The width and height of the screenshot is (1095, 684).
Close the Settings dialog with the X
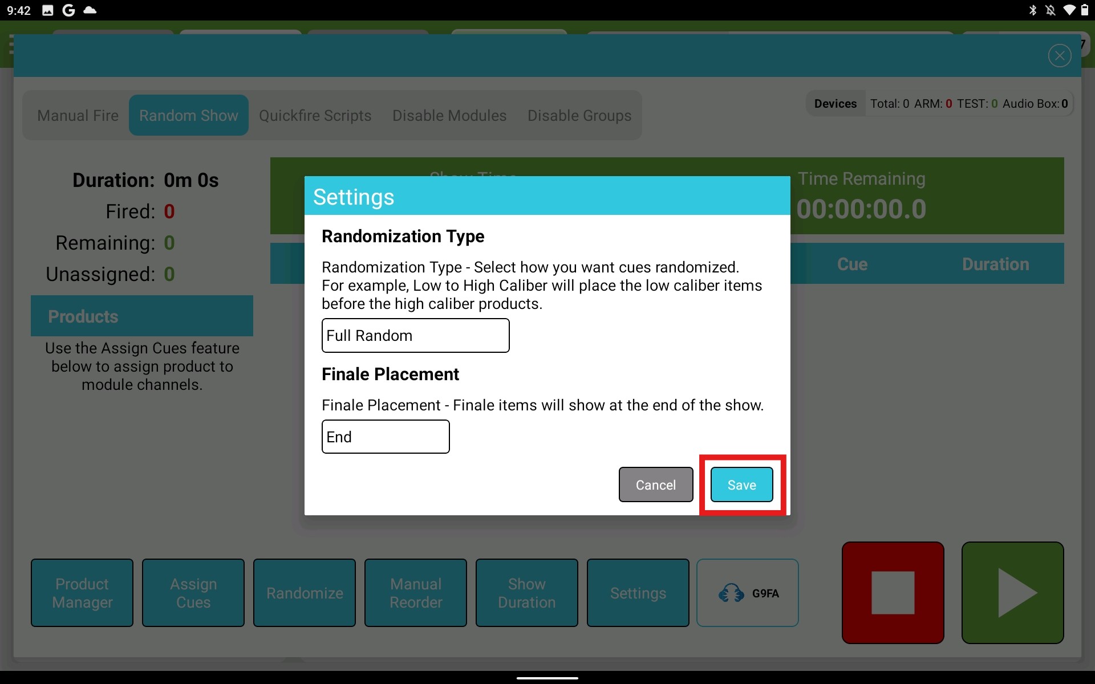(x=1059, y=55)
